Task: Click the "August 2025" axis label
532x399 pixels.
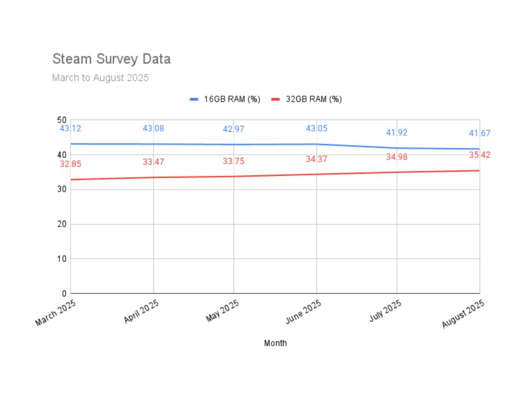Action: point(463,313)
